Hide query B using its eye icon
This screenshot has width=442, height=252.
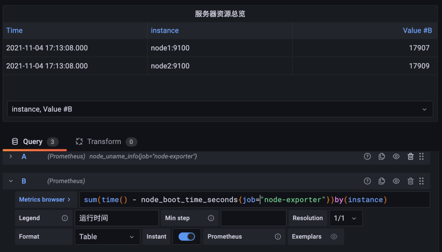point(396,181)
